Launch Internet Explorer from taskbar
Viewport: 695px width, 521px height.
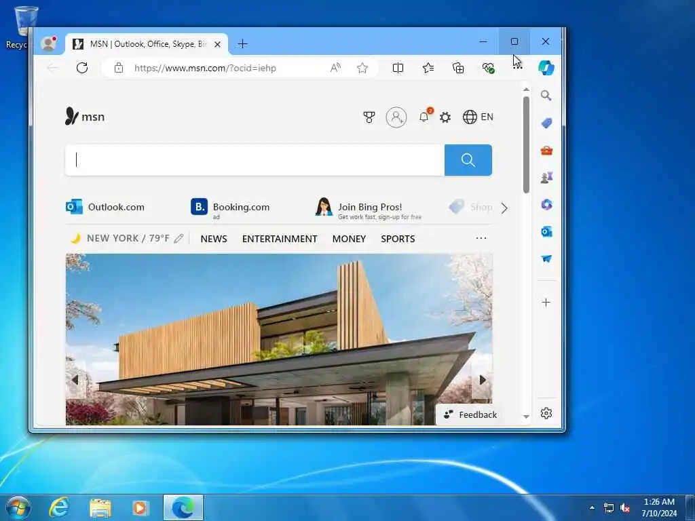60,507
